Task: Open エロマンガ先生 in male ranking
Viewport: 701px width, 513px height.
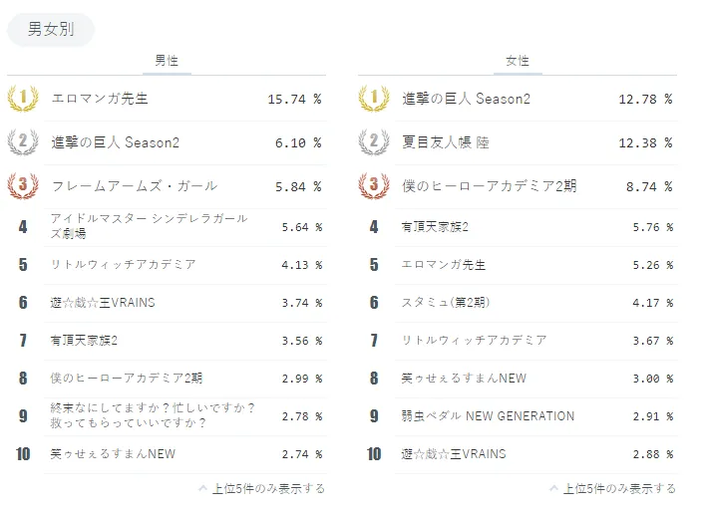Action: [100, 99]
